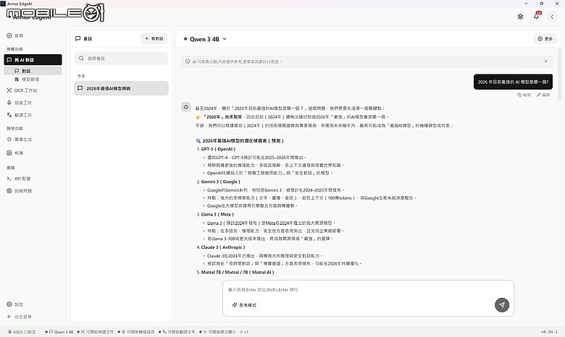
Task: Click the '3. Llama 3 (Meta)' heading
Action: (x=215, y=214)
